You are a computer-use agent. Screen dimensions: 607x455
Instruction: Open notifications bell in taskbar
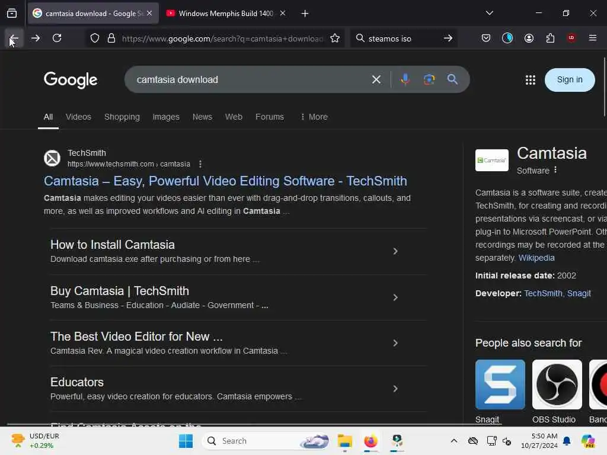(567, 441)
